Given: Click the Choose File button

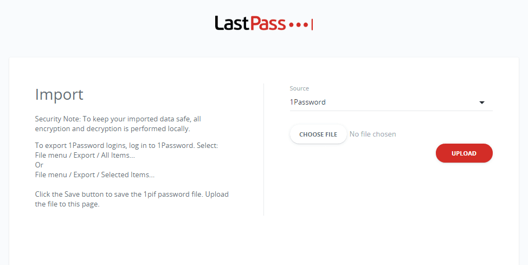Looking at the screenshot, I should point(318,134).
